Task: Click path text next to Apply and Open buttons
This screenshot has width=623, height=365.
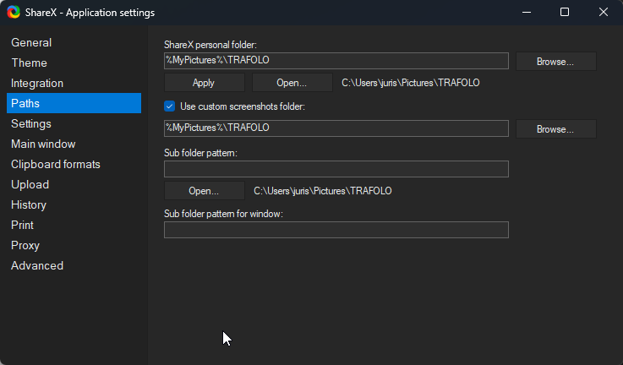Action: (411, 83)
